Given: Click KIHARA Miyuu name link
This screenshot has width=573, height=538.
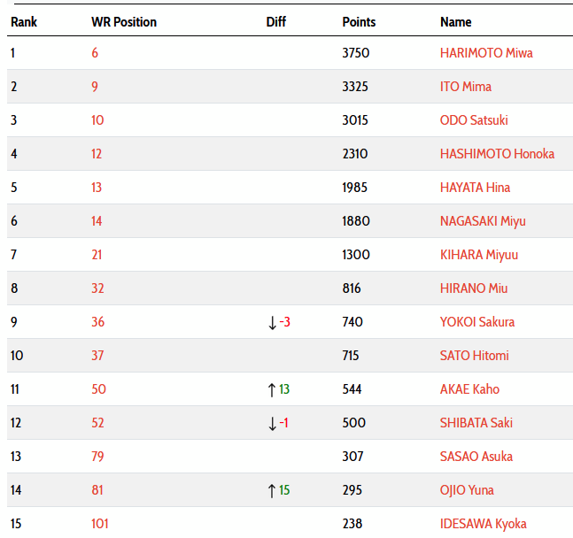Looking at the screenshot, I should coord(479,255).
